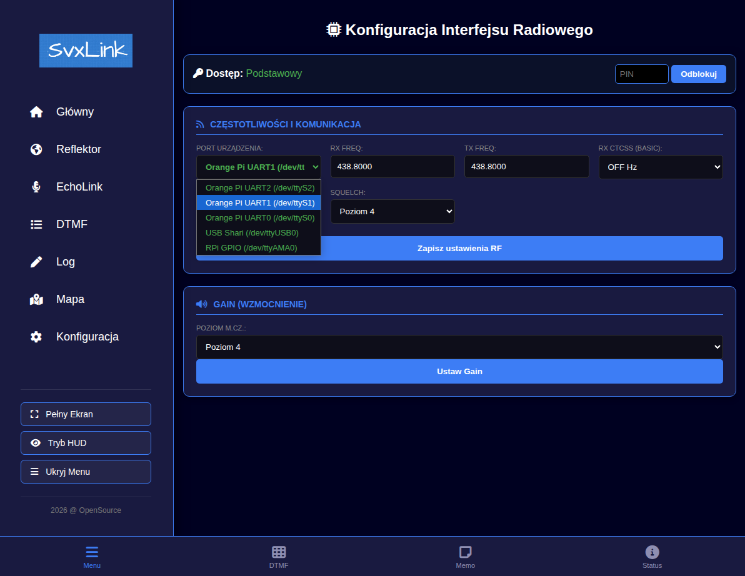Open Konfiguracja via the gear icon
The image size is (745, 576).
(x=36, y=337)
